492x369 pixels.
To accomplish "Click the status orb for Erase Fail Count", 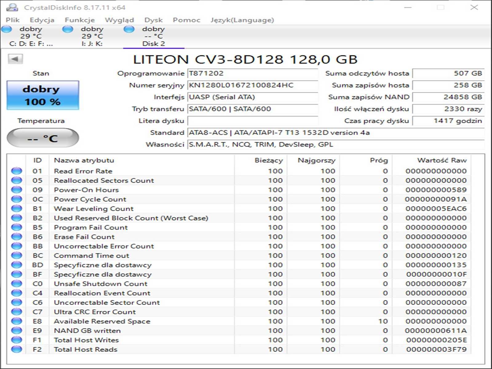I will coord(17,236).
